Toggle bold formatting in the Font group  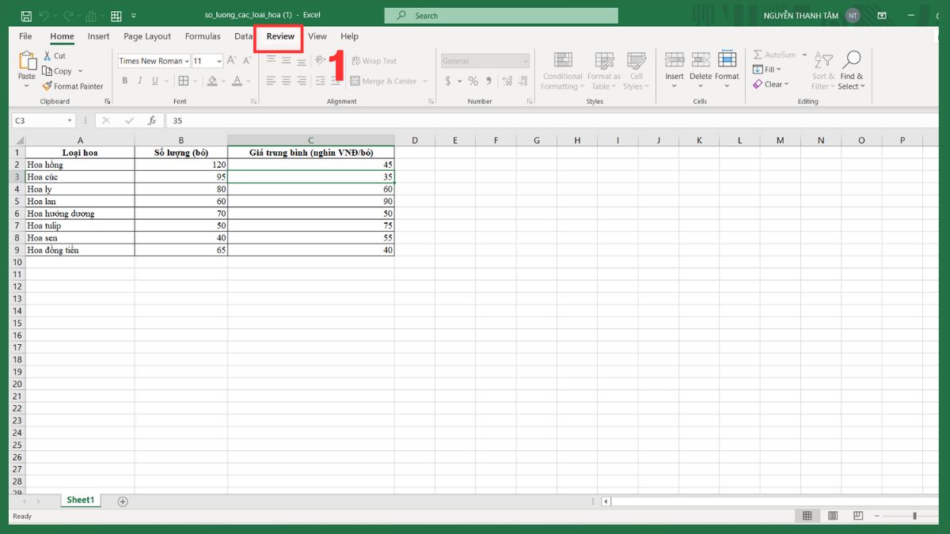pos(124,80)
